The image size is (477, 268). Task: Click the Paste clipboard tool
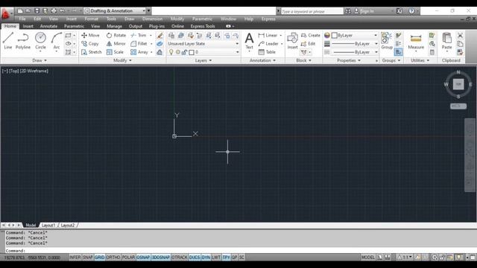pos(446,41)
